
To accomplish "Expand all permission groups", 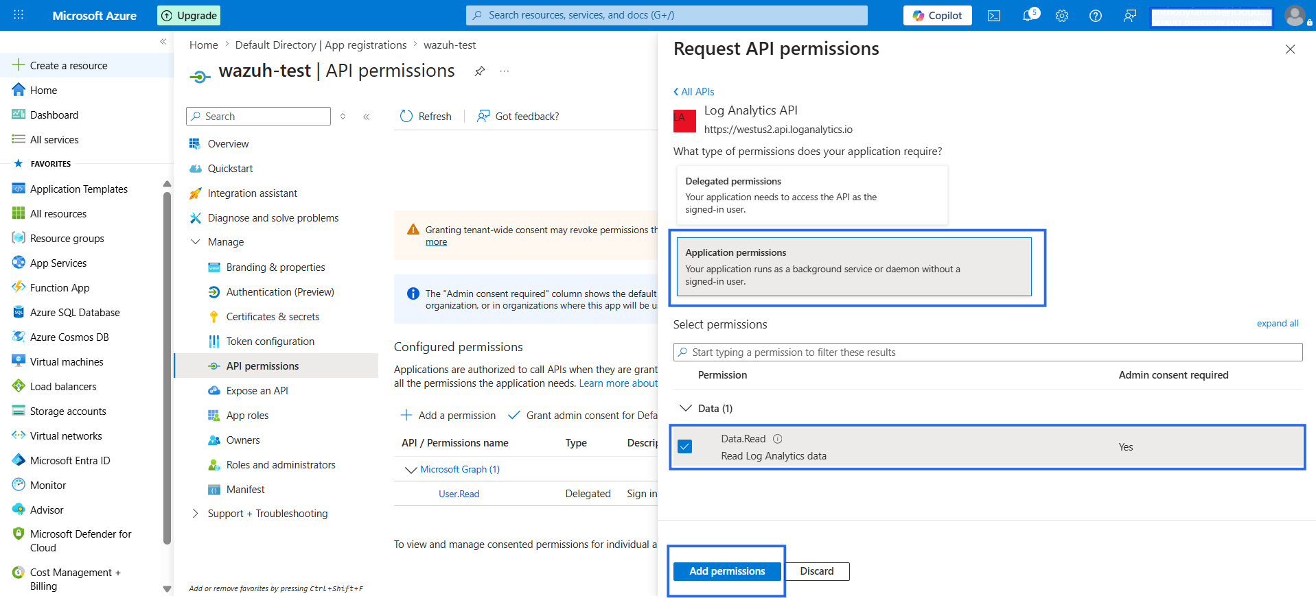I will coord(1278,324).
